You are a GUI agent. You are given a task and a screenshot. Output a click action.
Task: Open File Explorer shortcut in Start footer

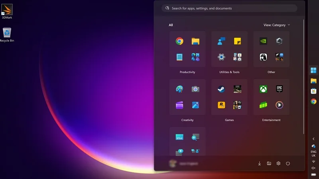[269, 163]
